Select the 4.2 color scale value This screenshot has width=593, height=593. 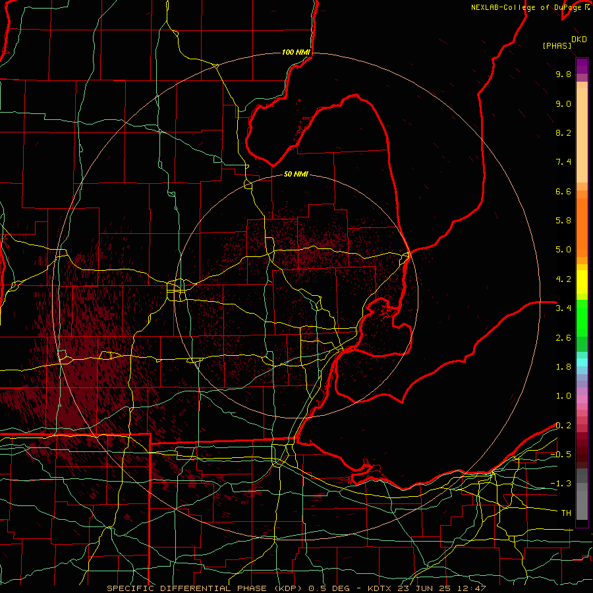(x=563, y=279)
